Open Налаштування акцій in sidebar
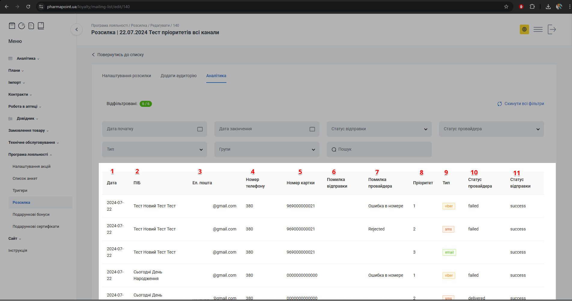Viewport: 572px width, 301px height. [x=32, y=167]
